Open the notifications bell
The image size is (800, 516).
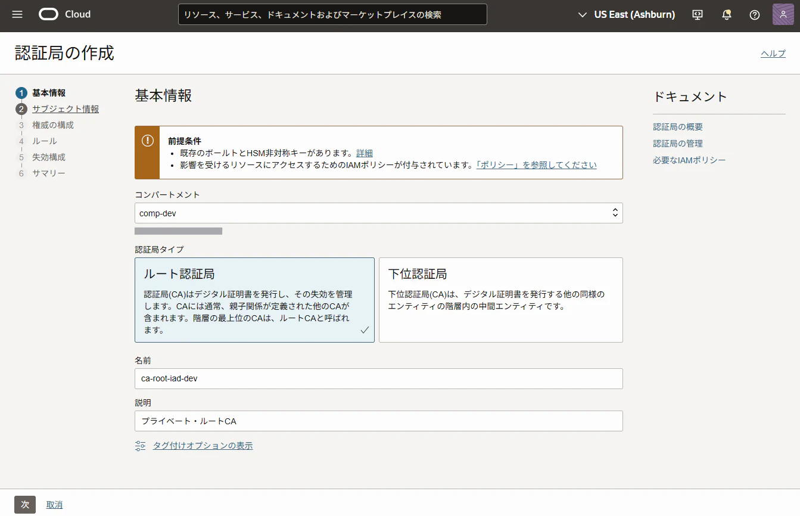(x=727, y=15)
